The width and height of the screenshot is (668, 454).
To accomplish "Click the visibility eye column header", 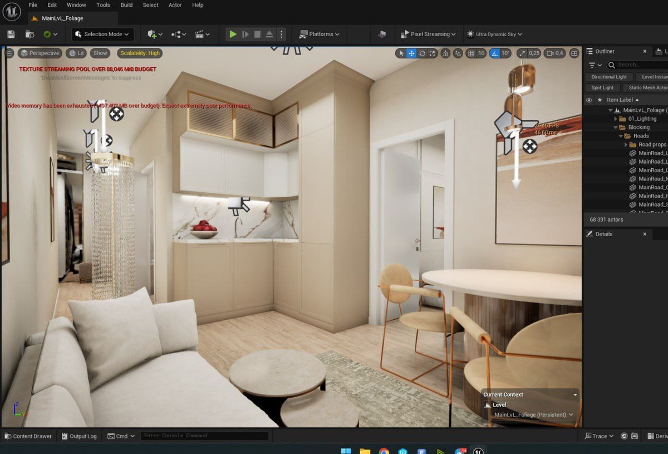I will coord(589,100).
